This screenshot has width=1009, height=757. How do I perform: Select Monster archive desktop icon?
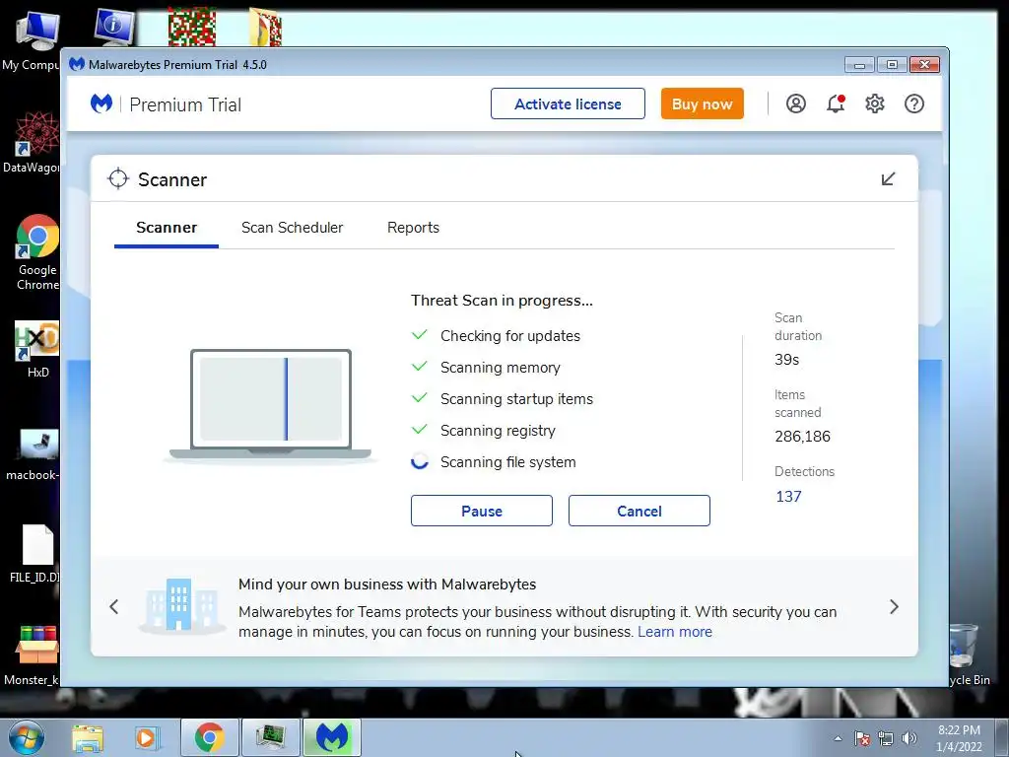pyautogui.click(x=33, y=655)
